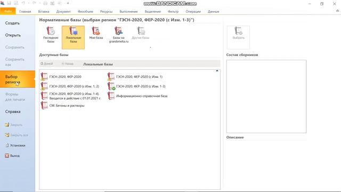This screenshot has width=341, height=192.
Task: Select the Локальные базы category
Action: (x=73, y=37)
